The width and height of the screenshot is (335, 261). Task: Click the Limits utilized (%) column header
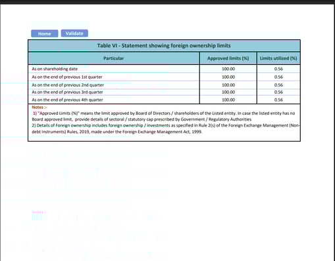pyautogui.click(x=278, y=58)
